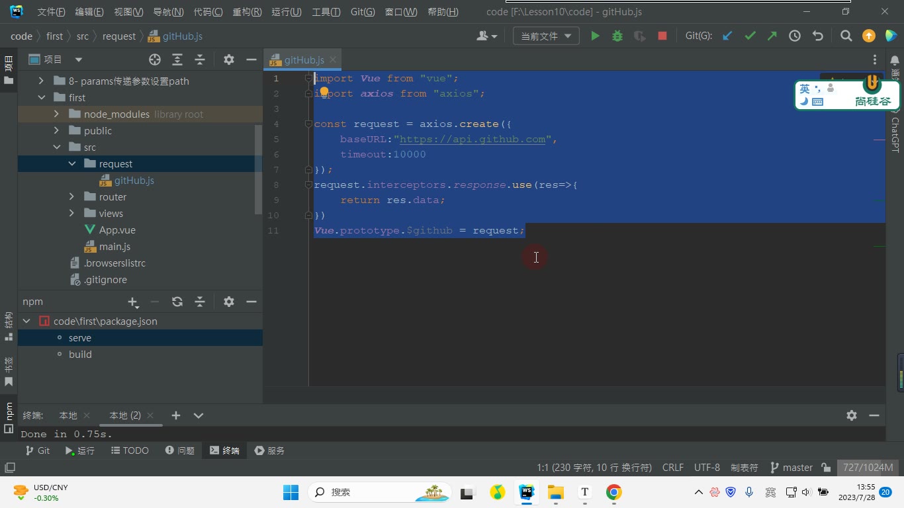Stop the process with red square icon
The width and height of the screenshot is (904, 508).
point(662,36)
